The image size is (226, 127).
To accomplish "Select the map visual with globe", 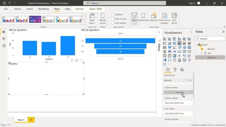I will click(165, 52).
